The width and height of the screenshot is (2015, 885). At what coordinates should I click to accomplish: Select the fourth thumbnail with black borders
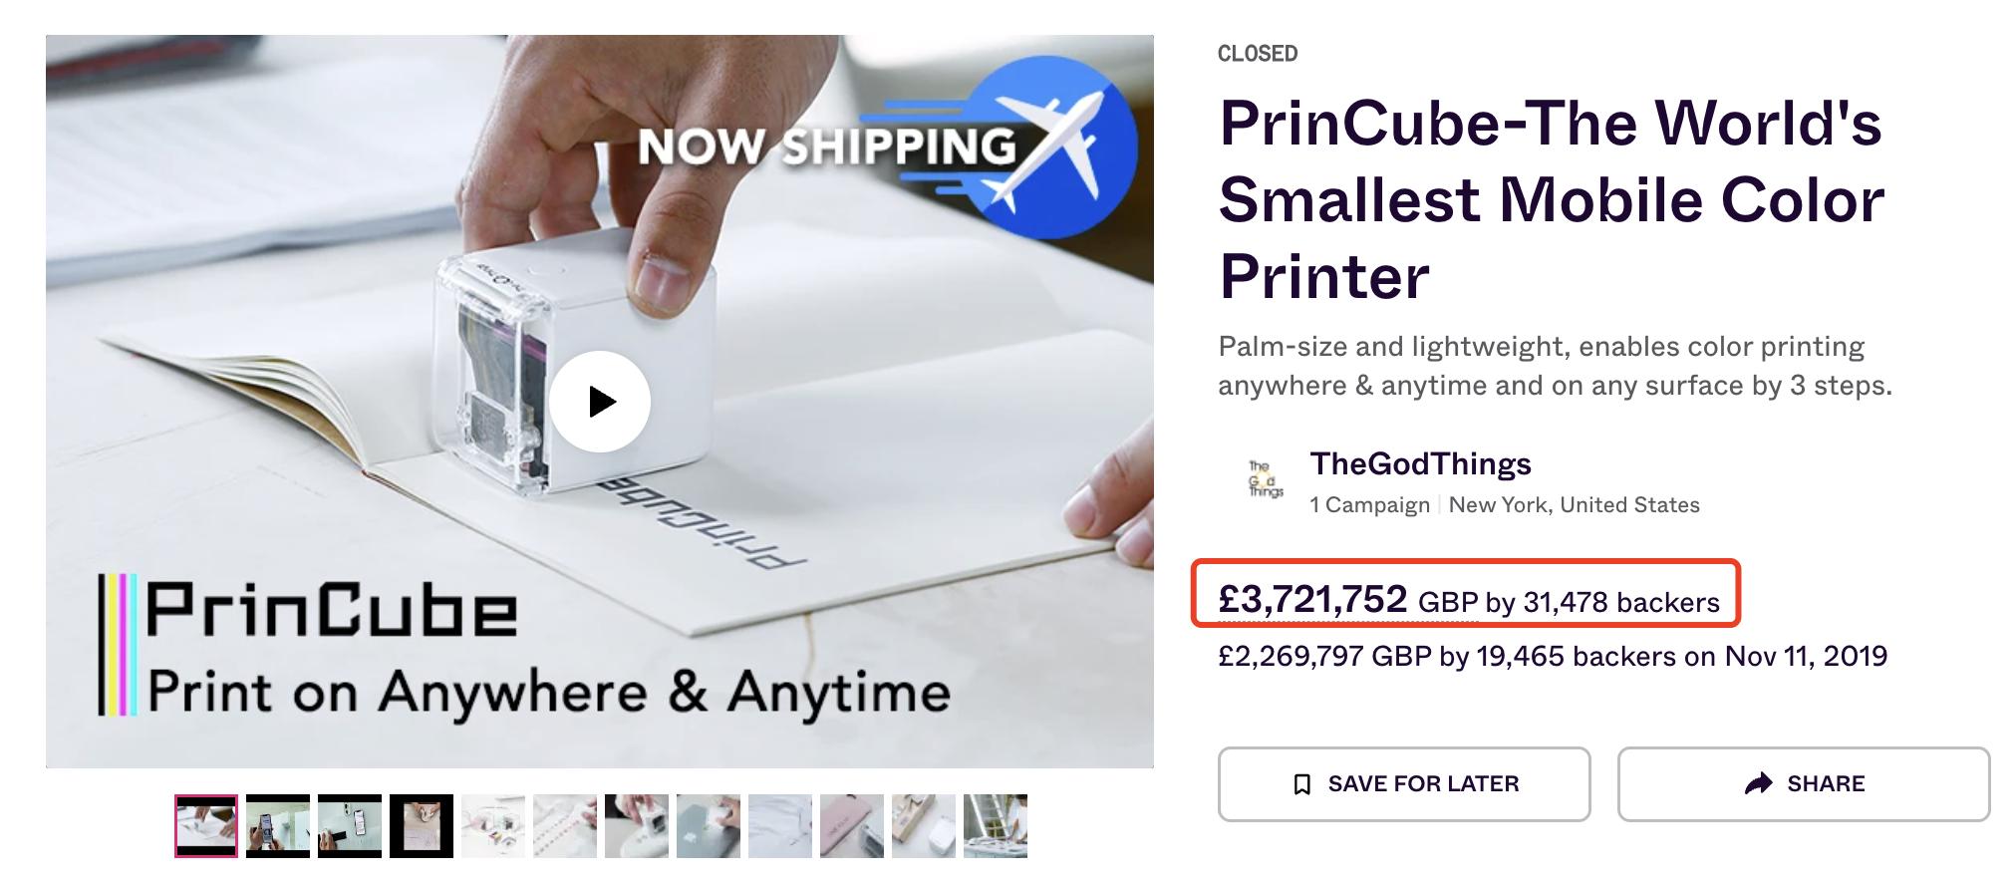pyautogui.click(x=422, y=826)
